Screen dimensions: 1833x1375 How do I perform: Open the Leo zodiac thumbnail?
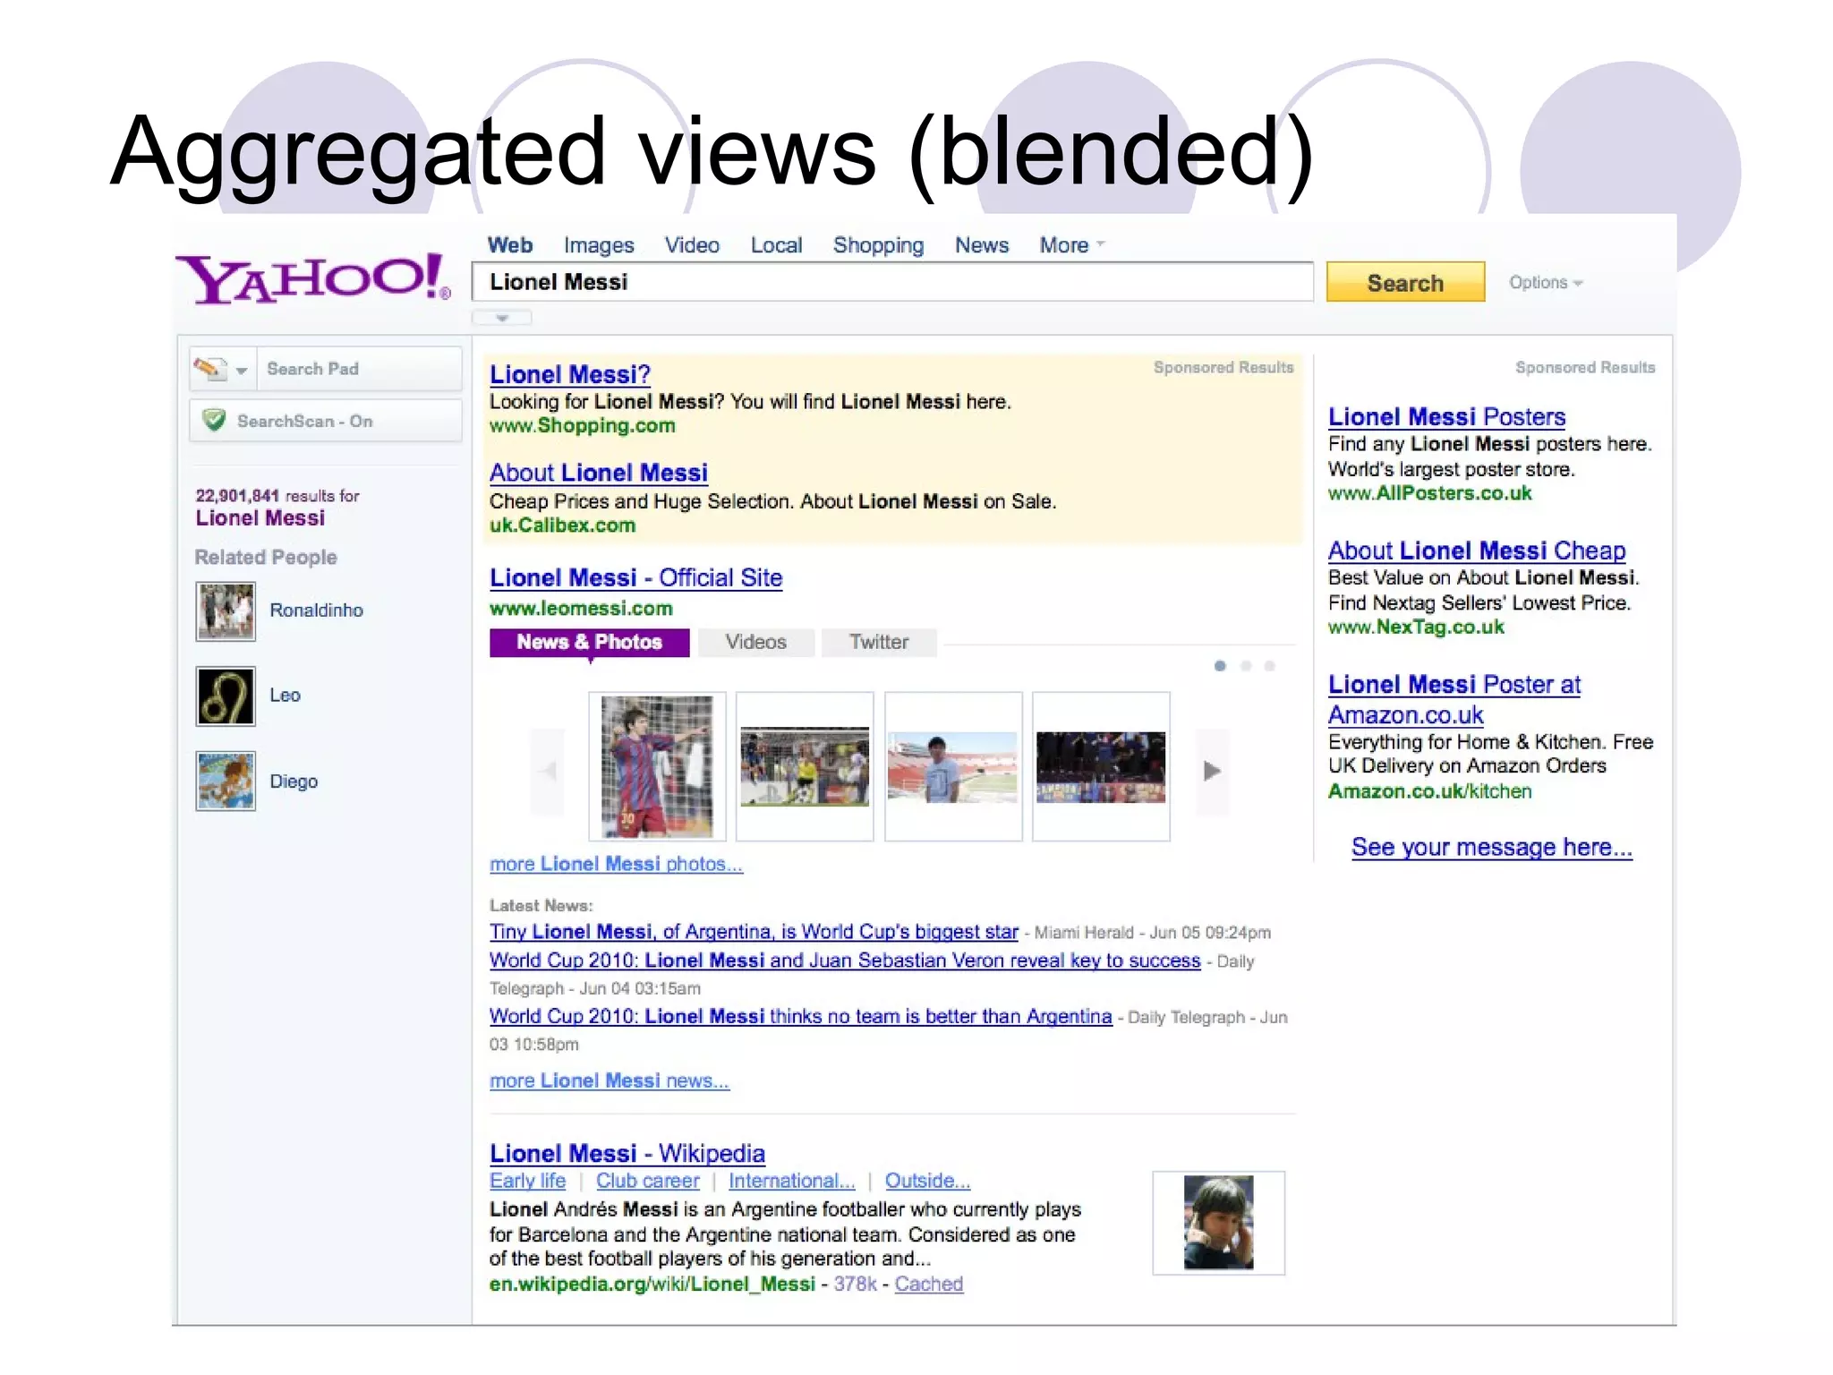(x=226, y=696)
